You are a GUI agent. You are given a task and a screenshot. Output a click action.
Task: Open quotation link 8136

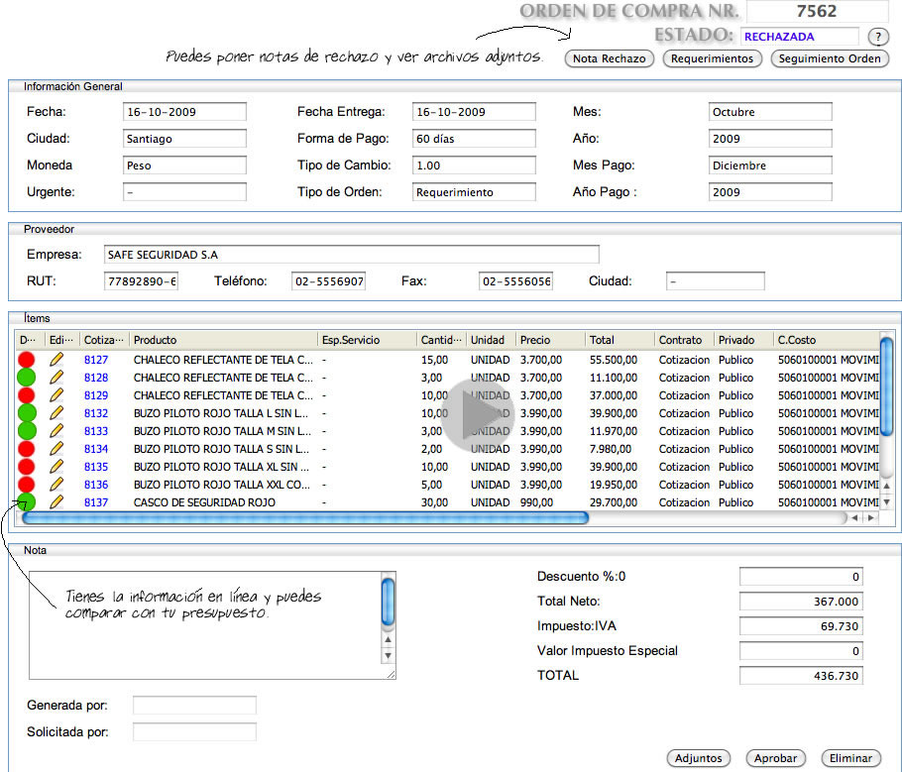pyautogui.click(x=96, y=485)
